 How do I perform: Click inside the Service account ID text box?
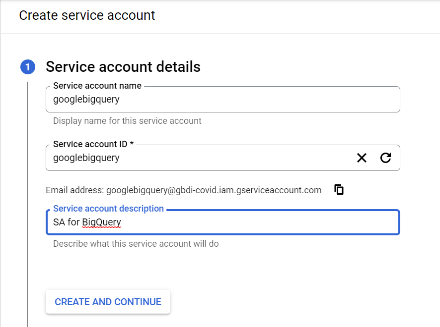pyautogui.click(x=199, y=158)
